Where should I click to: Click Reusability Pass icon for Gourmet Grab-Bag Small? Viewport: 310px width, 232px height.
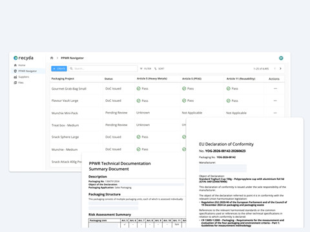pyautogui.click(x=229, y=88)
